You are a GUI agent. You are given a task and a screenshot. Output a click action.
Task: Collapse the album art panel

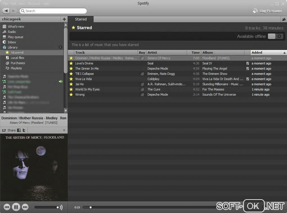click(64, 130)
